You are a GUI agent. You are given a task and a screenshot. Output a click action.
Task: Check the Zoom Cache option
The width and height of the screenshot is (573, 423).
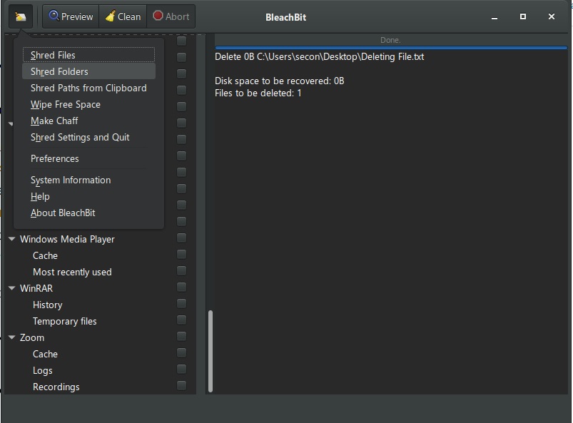181,354
